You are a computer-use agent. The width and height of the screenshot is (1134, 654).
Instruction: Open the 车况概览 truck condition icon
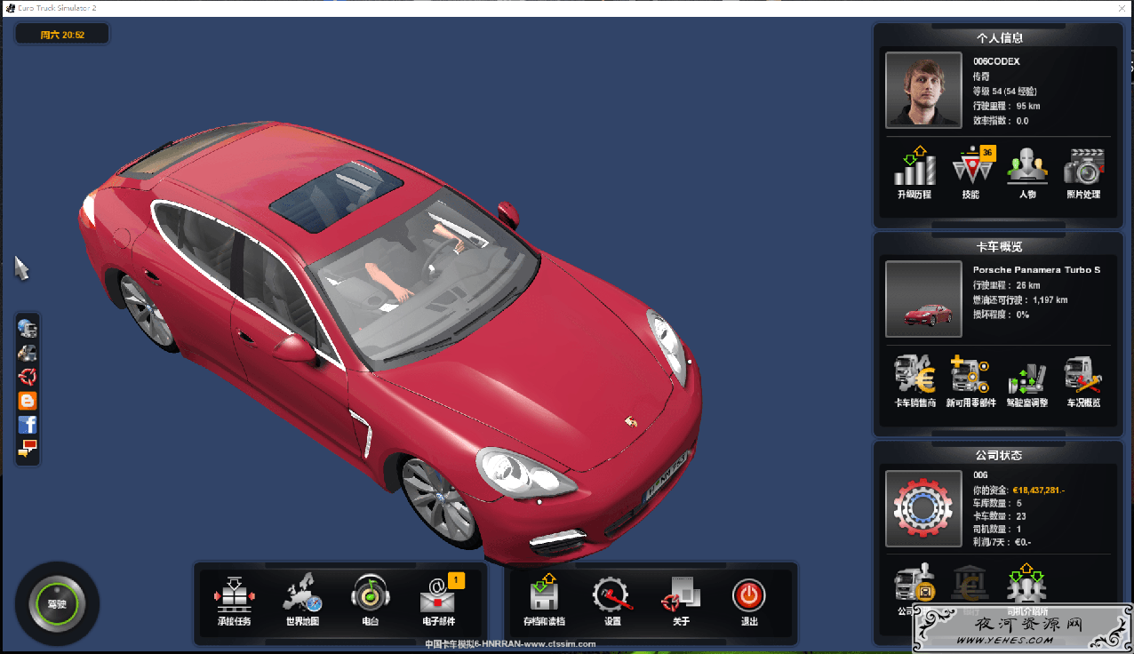1083,374
